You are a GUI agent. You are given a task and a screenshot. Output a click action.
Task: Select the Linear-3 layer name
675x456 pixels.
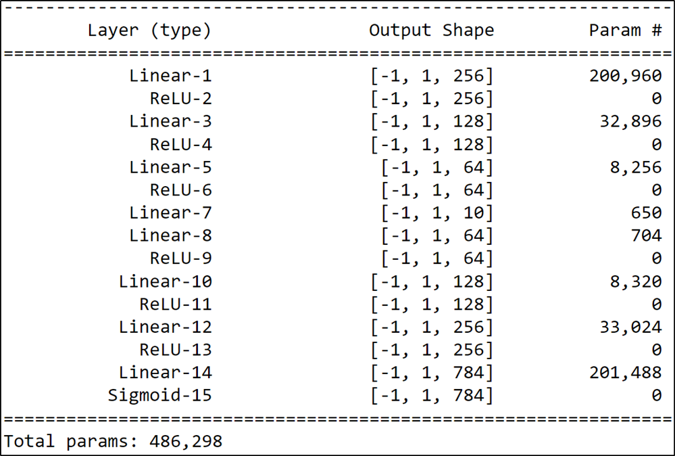[x=170, y=122]
